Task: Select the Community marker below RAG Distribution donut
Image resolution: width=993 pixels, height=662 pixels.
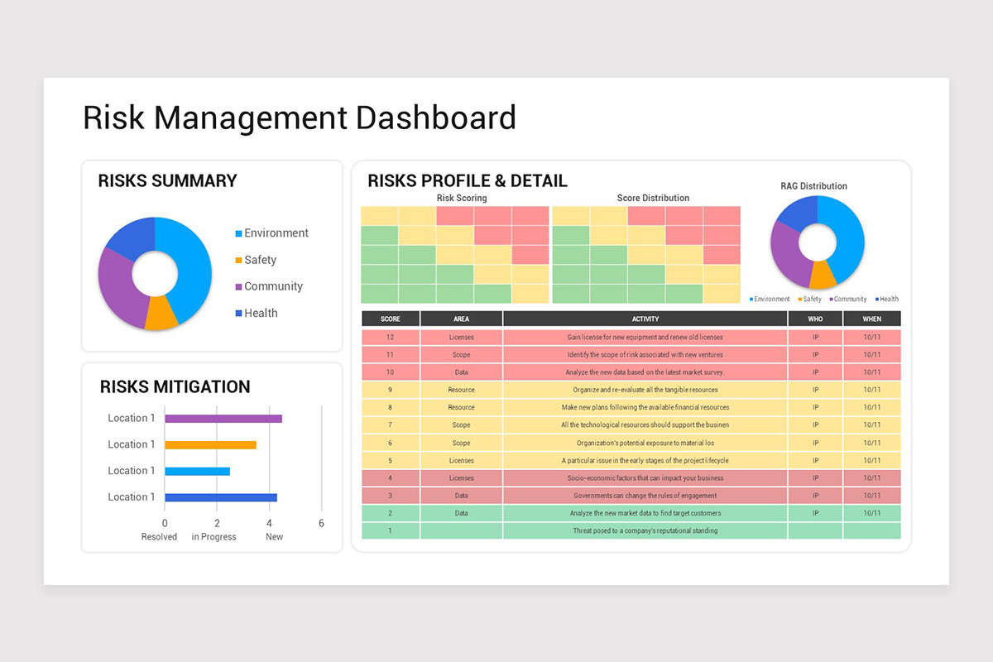Action: pos(832,299)
